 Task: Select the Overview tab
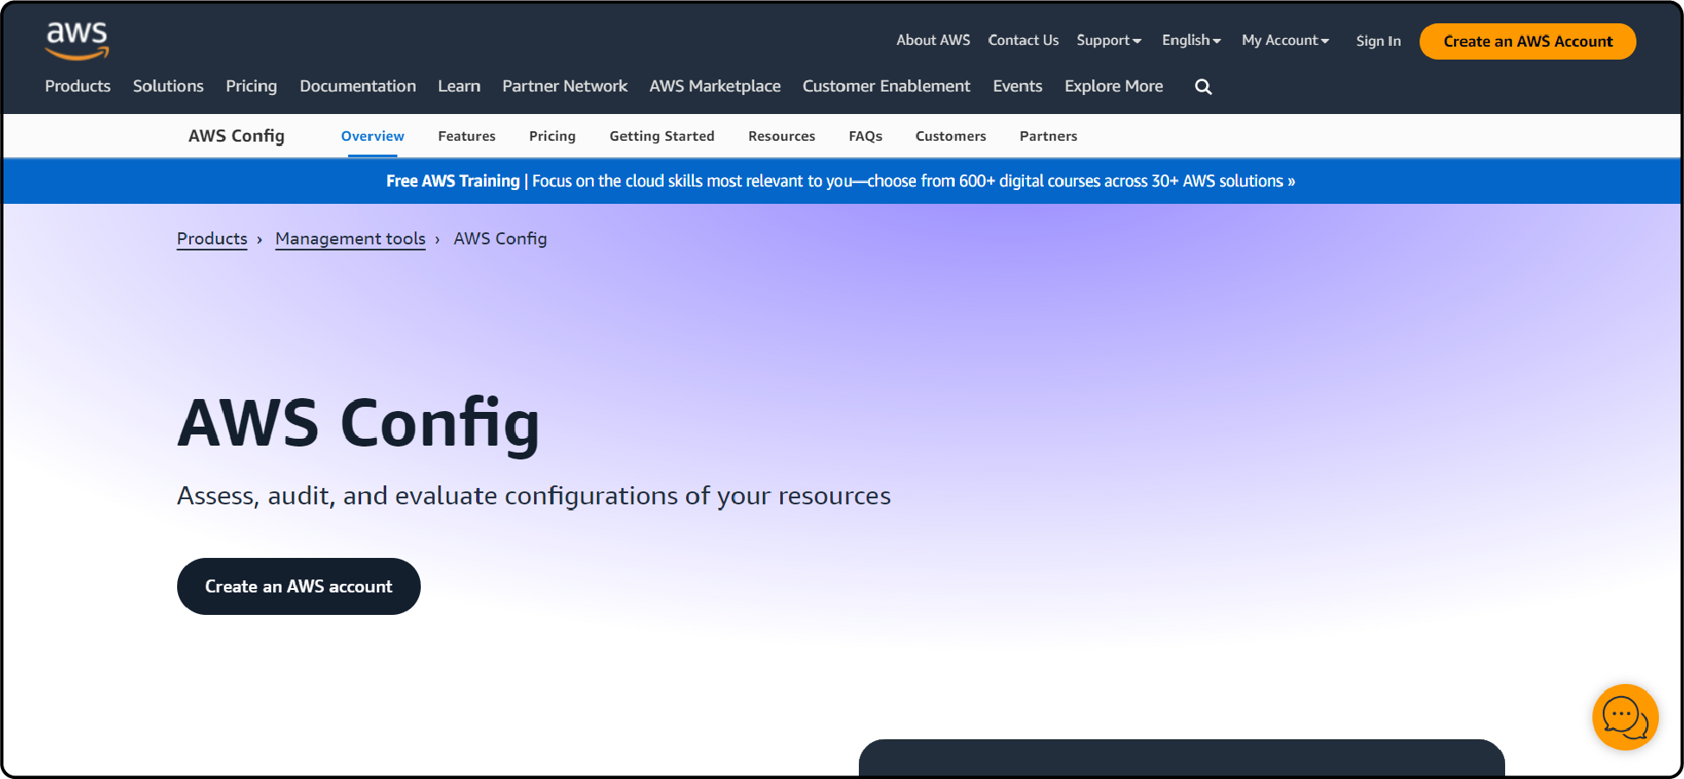click(x=372, y=136)
